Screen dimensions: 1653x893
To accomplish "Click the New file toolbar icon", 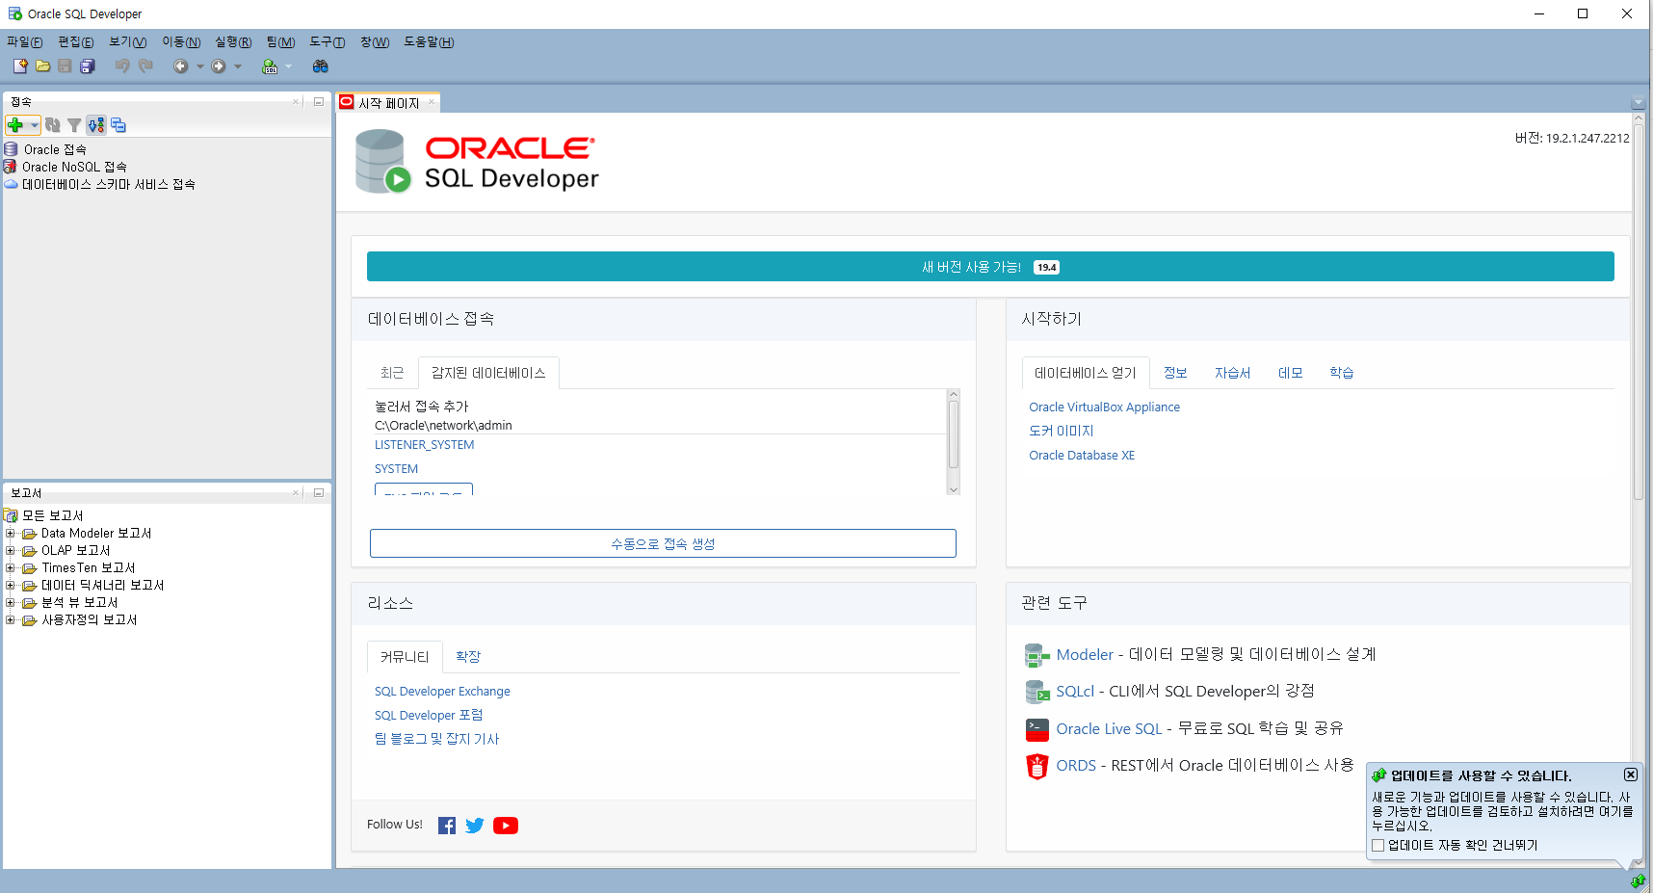I will 20,66.
